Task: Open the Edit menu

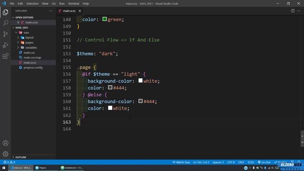Action: 20,3
